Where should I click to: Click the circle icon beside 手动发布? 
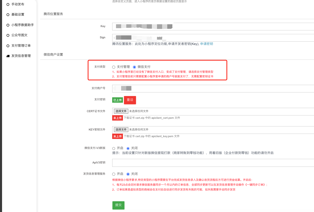(8, 4)
